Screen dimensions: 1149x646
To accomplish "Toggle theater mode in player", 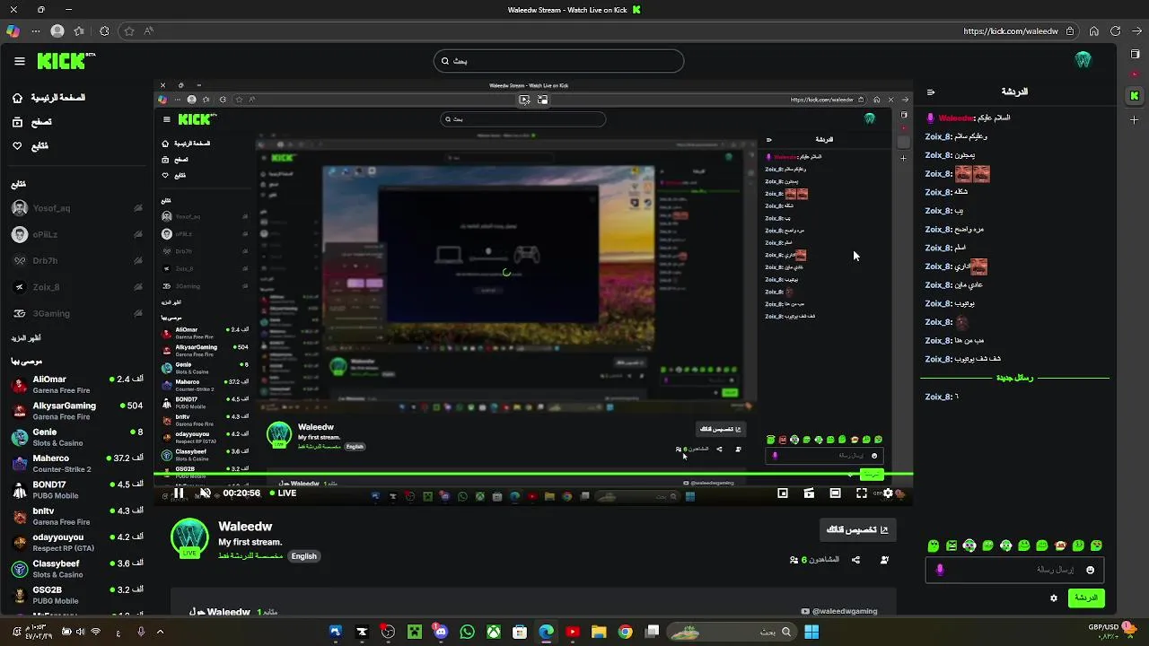I will tap(835, 493).
